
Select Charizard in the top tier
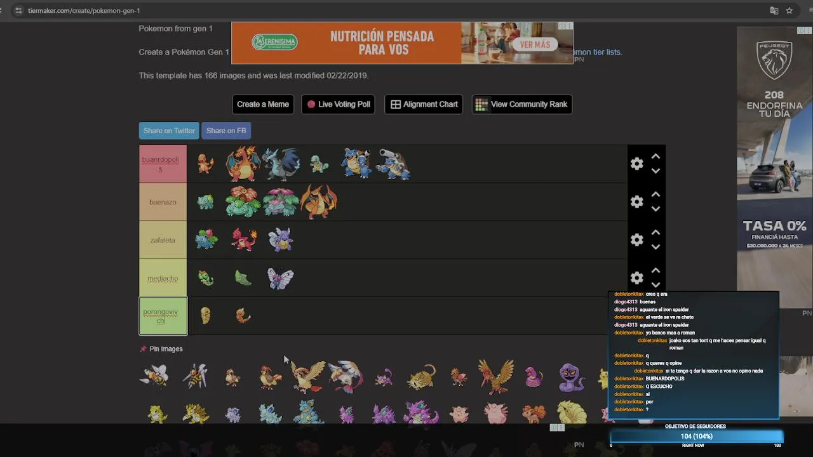(243, 164)
